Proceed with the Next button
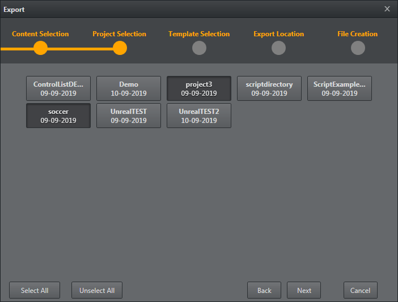The width and height of the screenshot is (398, 302). pos(304,290)
